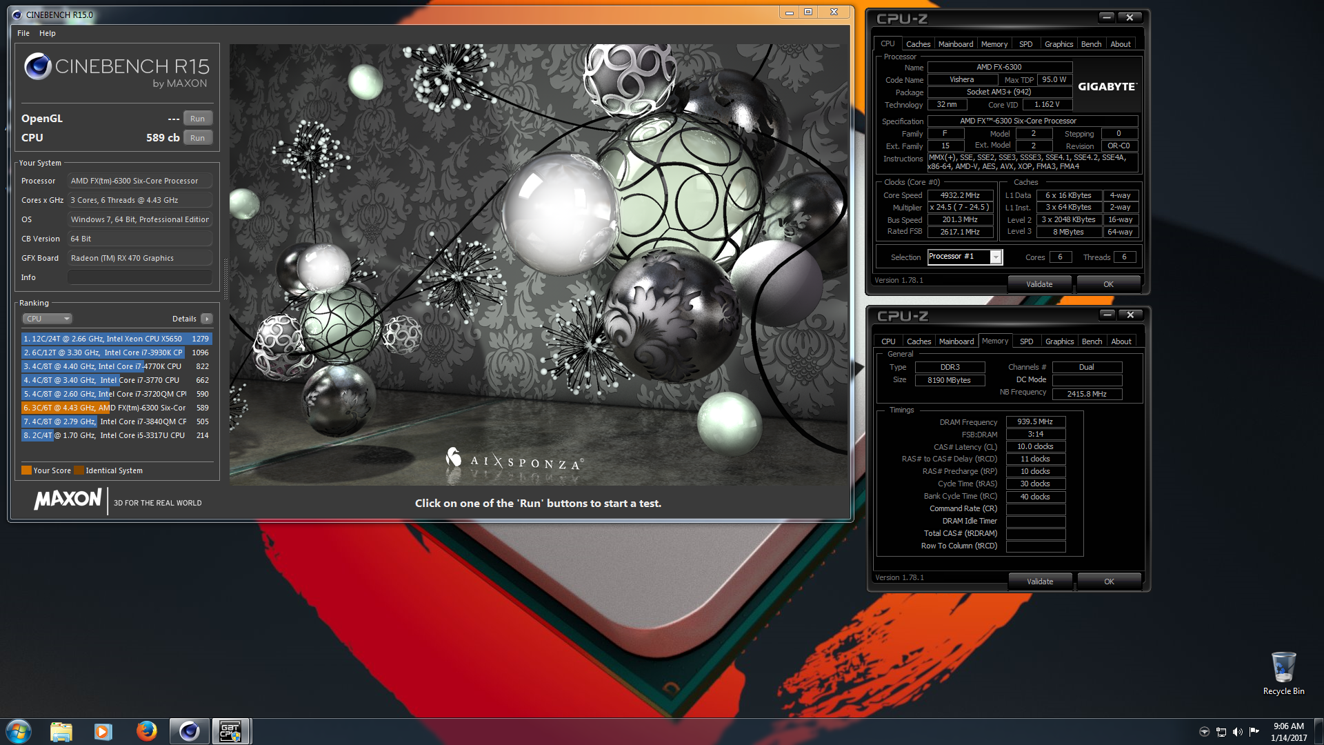1324x745 pixels.
Task: Switch to the CPU-Z taskbar icon
Action: (231, 731)
